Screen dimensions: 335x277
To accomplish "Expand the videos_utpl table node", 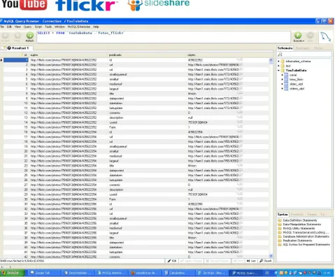I will [282, 88].
